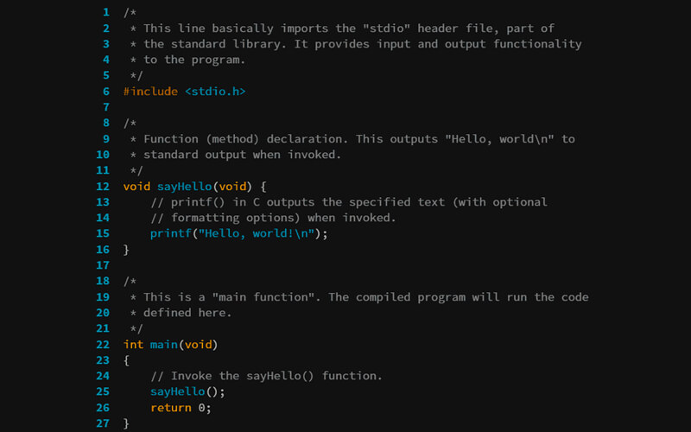This screenshot has height=432, width=691.
Task: Click the main function name
Action: [x=163, y=345]
